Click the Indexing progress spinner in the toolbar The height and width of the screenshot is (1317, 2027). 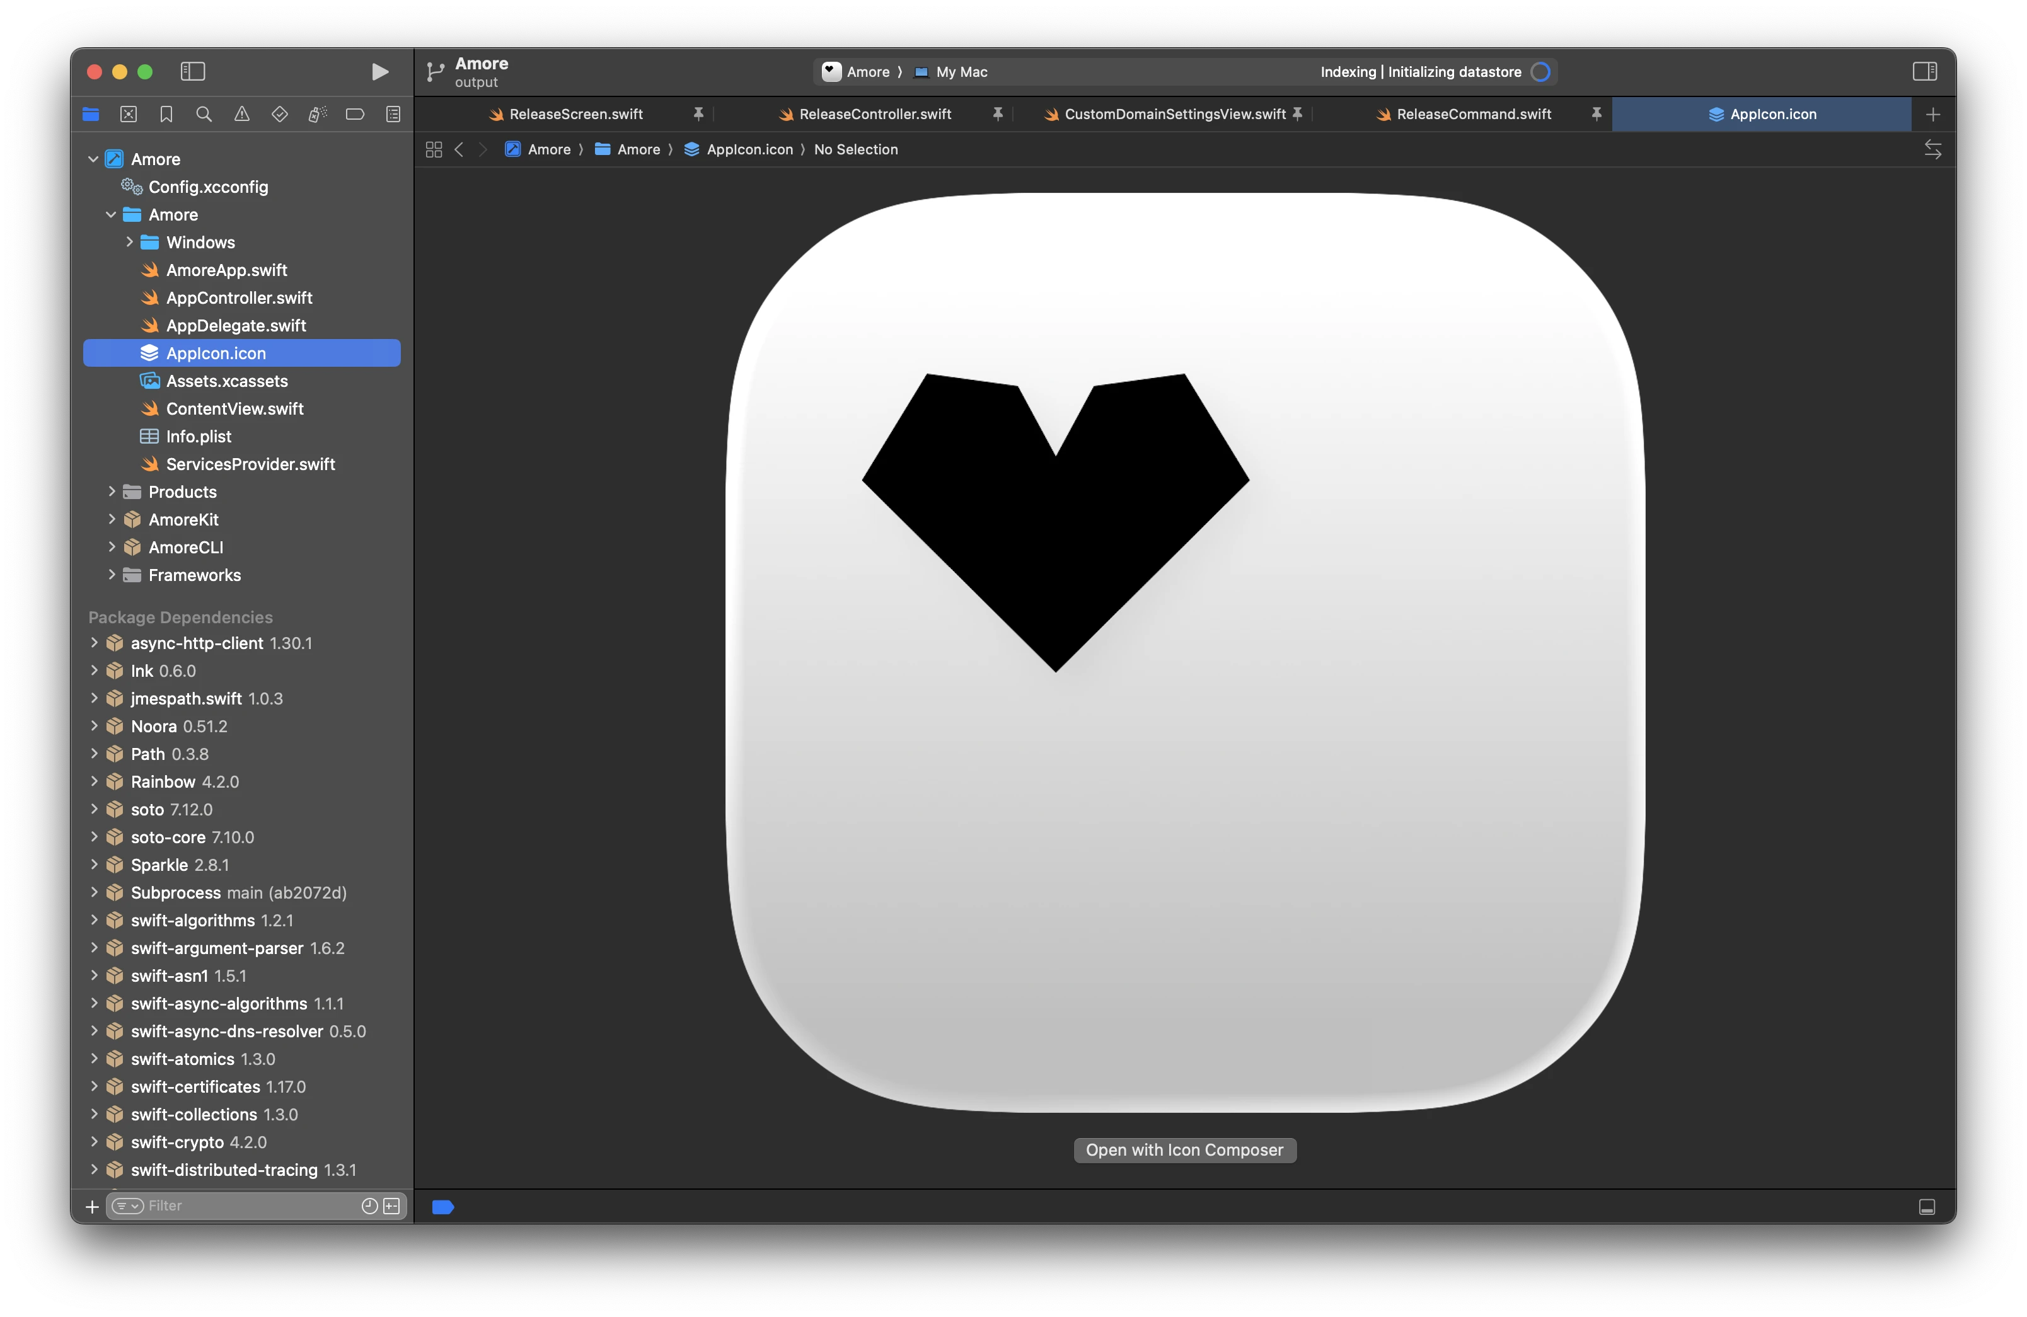pos(1540,71)
